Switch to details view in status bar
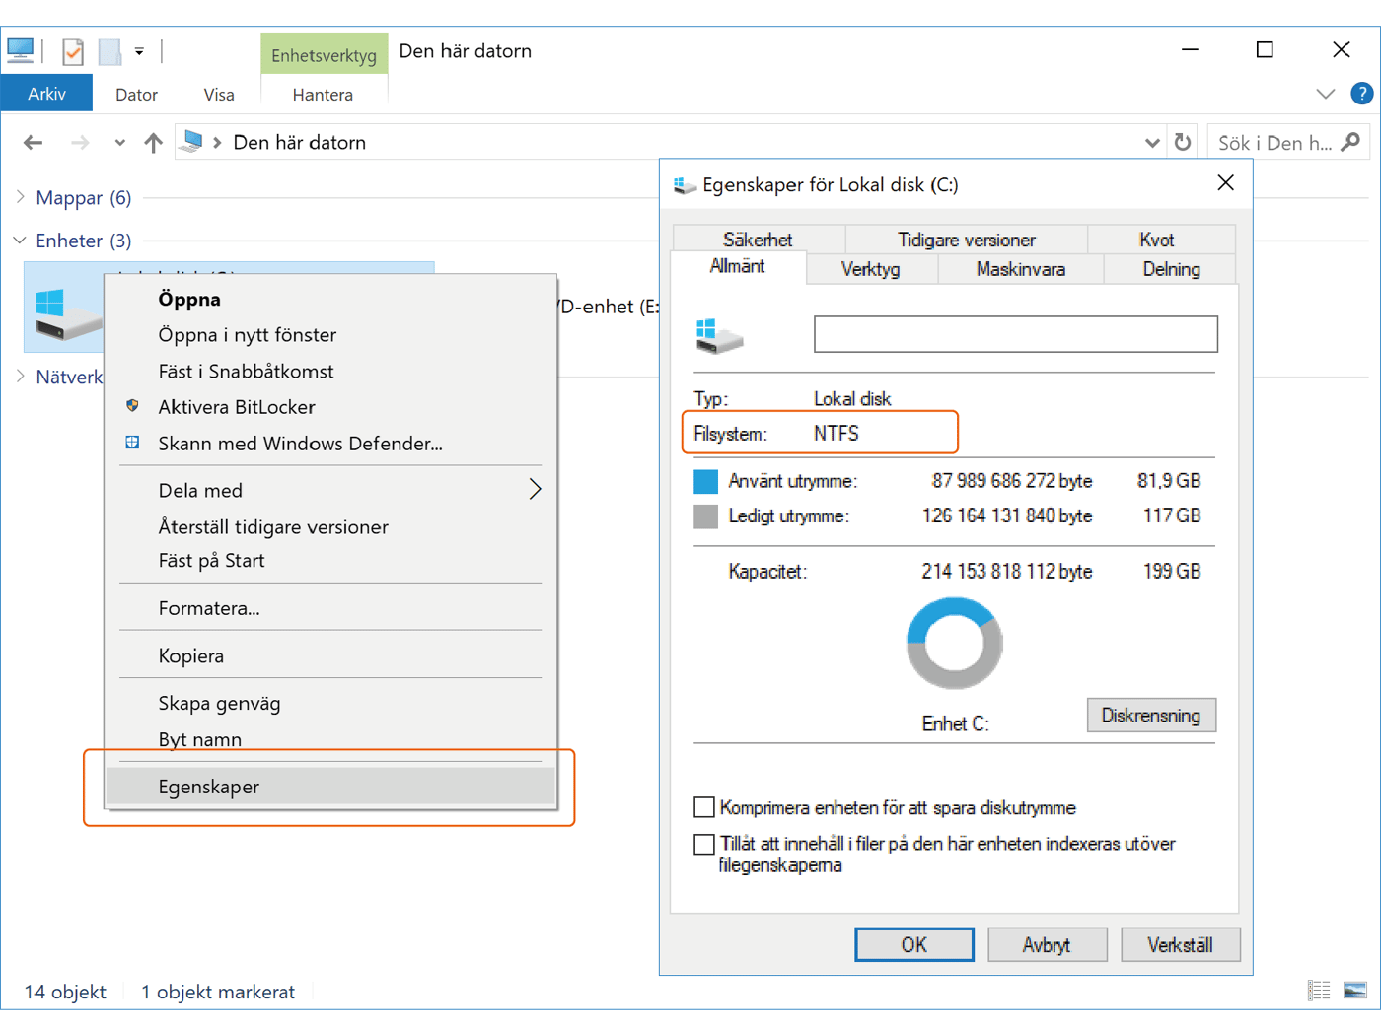Screen dimensions: 1381x1031 (x=1319, y=991)
